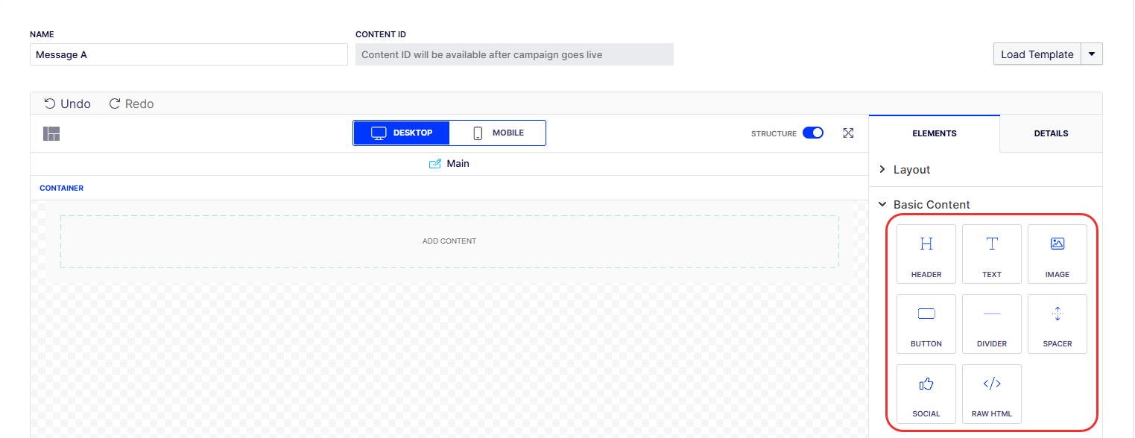The image size is (1135, 438).
Task: Select the Header content element
Action: [926, 254]
